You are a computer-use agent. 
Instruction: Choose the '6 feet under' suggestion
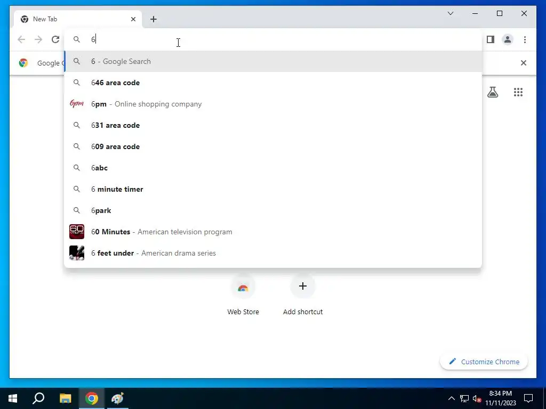tap(273, 253)
